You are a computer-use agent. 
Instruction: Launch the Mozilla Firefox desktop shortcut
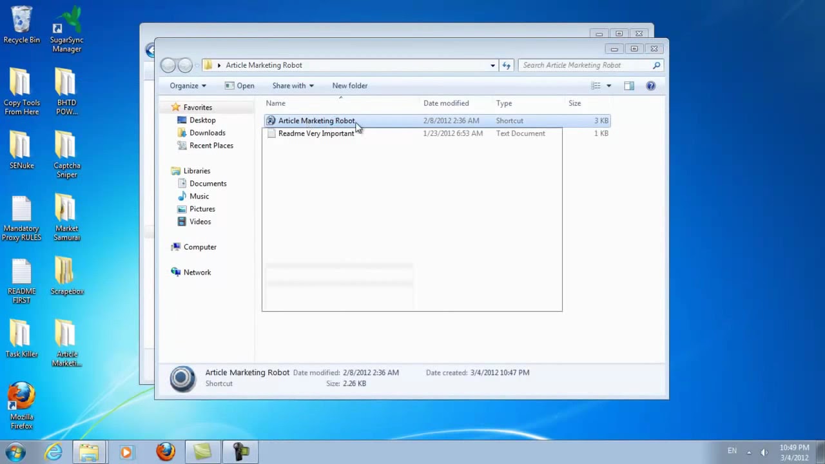pyautogui.click(x=21, y=407)
